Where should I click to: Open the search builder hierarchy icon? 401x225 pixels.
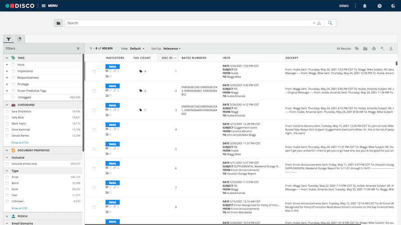click(319, 23)
